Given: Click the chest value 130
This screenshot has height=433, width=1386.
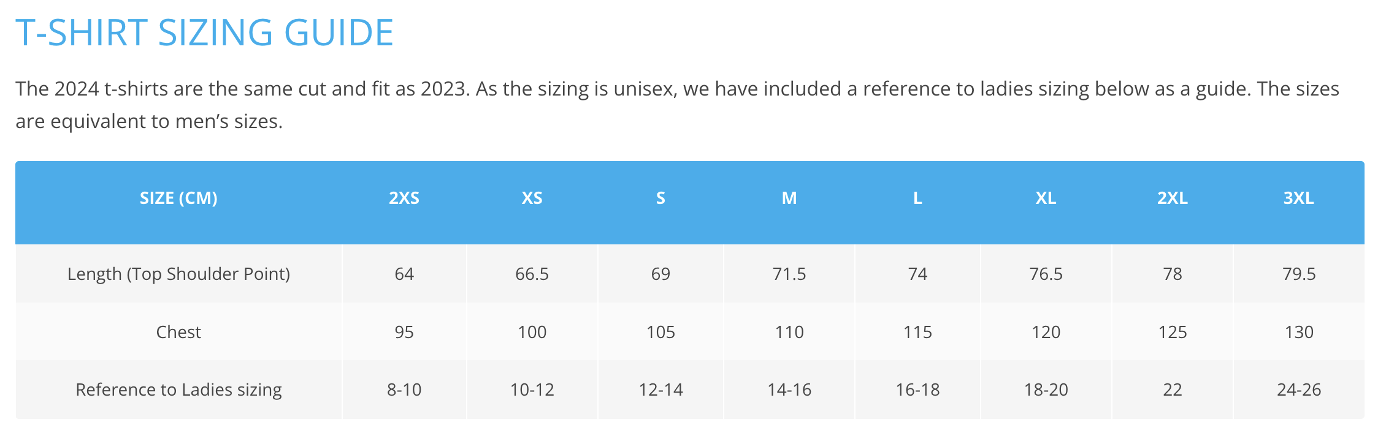Looking at the screenshot, I should pyautogui.click(x=1298, y=332).
